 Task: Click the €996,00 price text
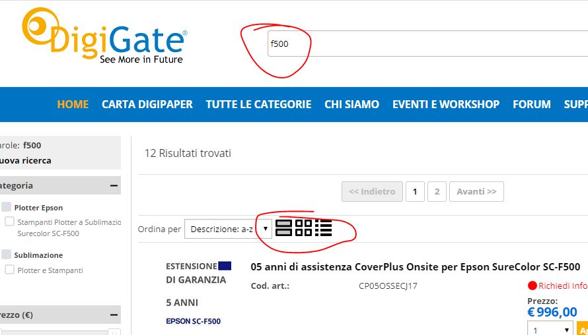(552, 312)
